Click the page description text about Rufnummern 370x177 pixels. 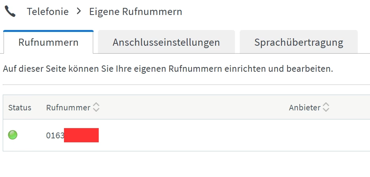(168, 69)
